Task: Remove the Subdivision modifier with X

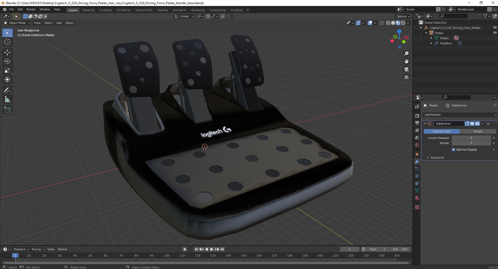Action: [488, 124]
